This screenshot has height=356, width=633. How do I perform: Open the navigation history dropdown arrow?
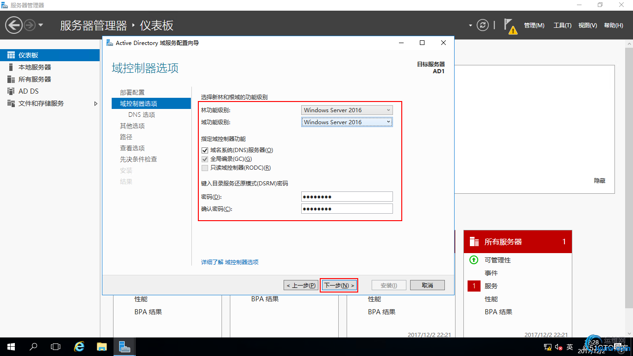click(x=41, y=25)
